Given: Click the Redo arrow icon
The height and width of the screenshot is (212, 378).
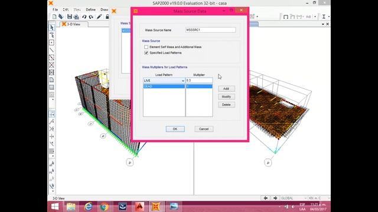Looking at the screenshot, I should (91, 17).
